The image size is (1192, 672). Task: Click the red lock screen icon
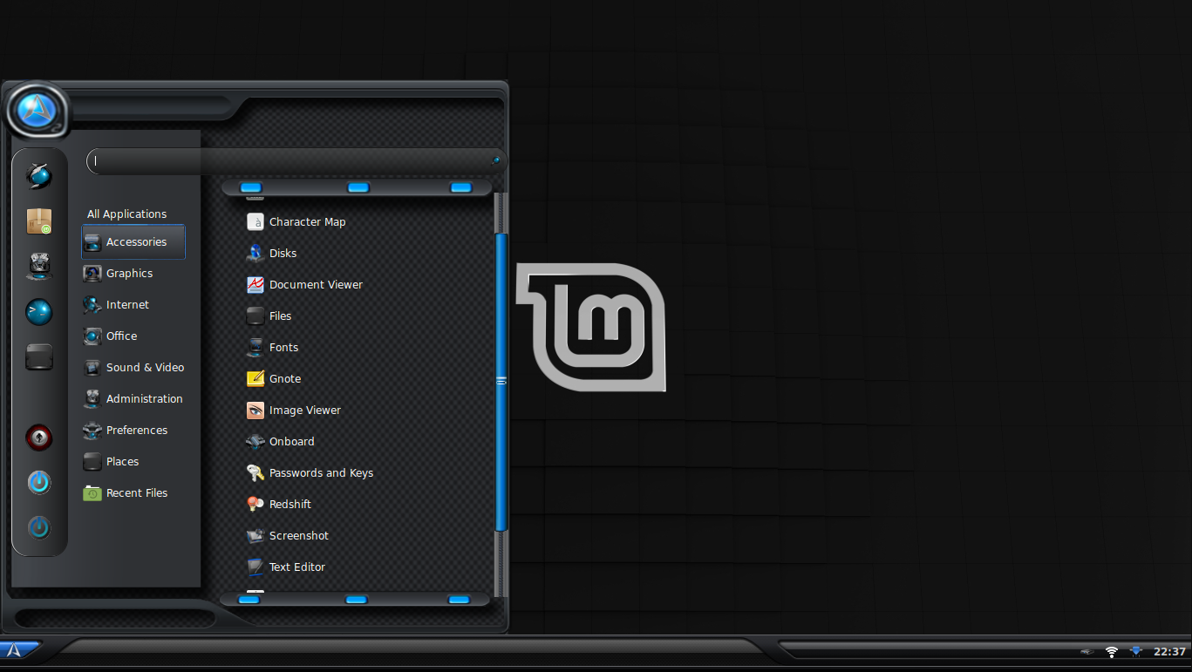tap(39, 437)
